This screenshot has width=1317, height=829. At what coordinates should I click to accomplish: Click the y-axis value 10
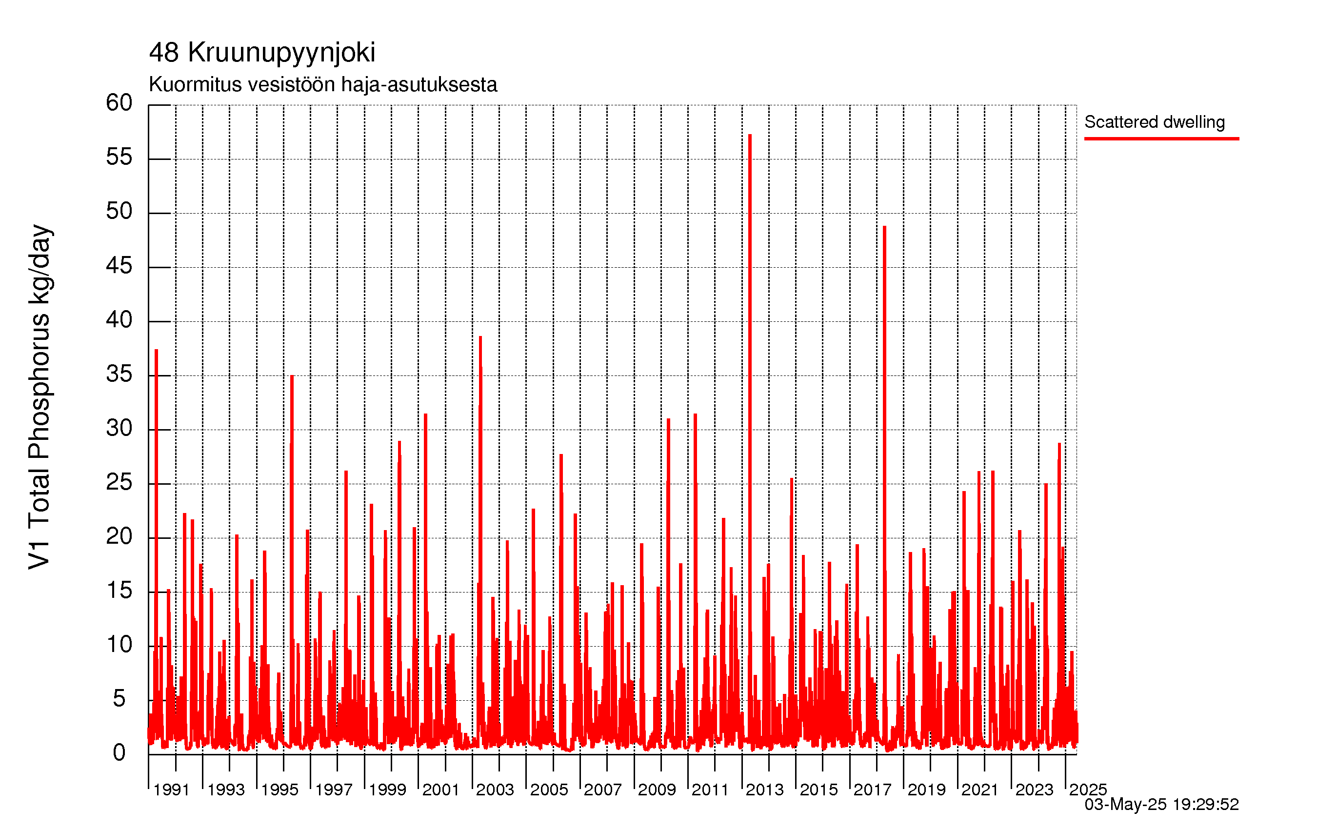coord(119,645)
